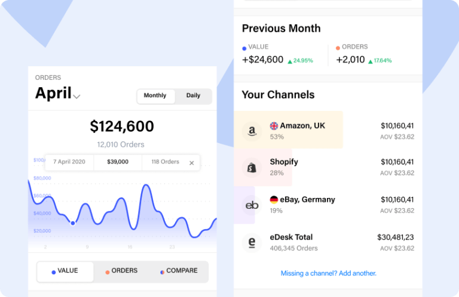Click the Missing a channel link

pyautogui.click(x=328, y=273)
